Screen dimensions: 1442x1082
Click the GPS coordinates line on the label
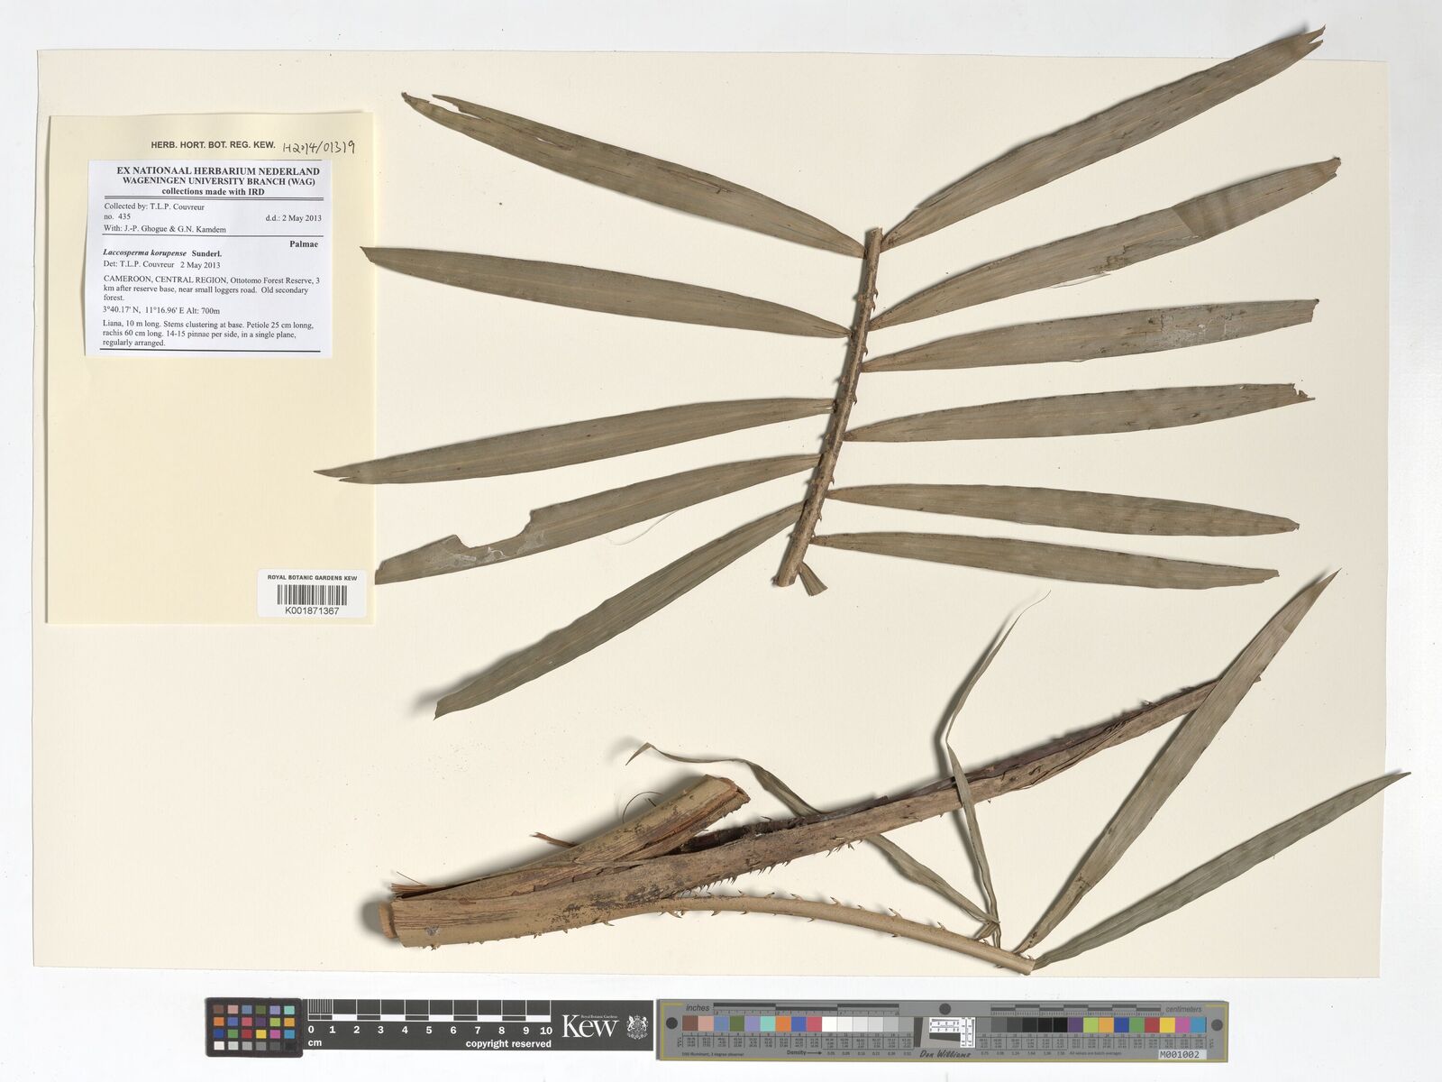tap(161, 310)
